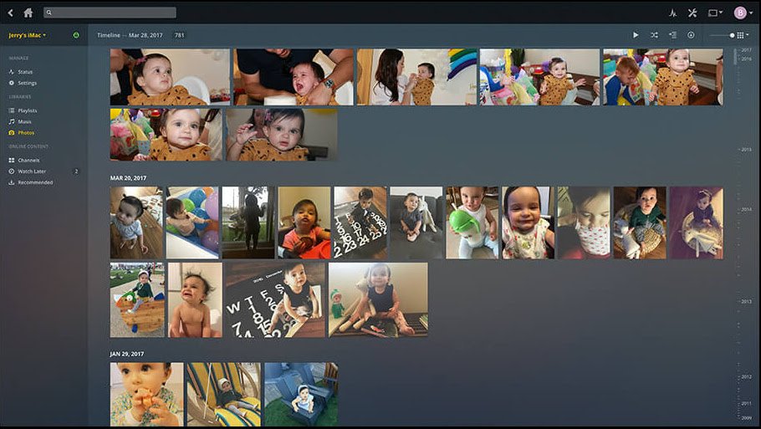Open the baby in woven basket photo
761x429 pixels.
[640, 222]
